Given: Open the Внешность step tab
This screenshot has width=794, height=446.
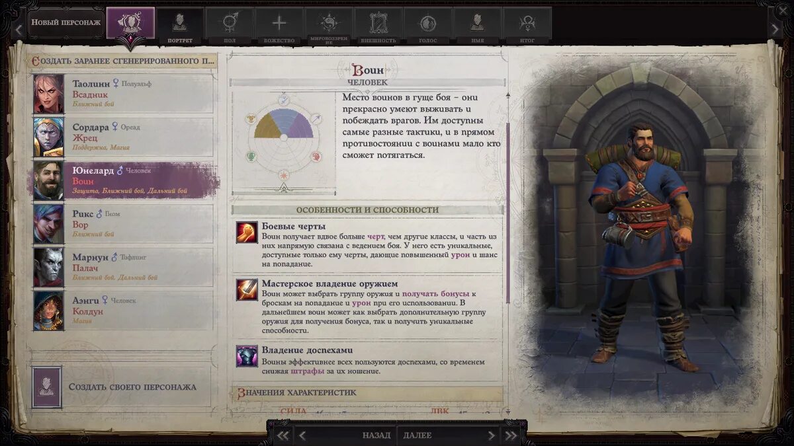Looking at the screenshot, I should coord(378,26).
